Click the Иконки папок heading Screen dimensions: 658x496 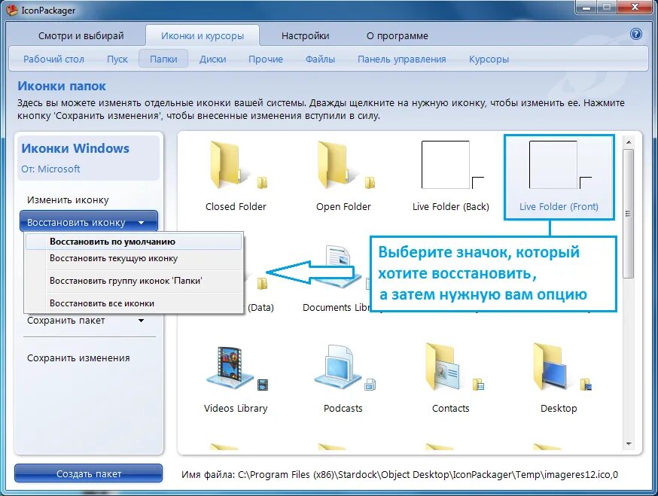point(62,86)
